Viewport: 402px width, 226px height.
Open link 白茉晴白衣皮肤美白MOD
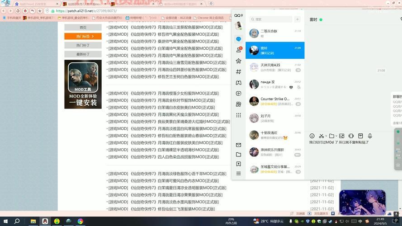pyautogui.click(x=161, y=108)
